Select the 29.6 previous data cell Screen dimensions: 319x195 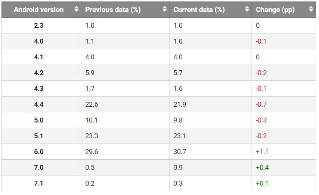tap(92, 152)
